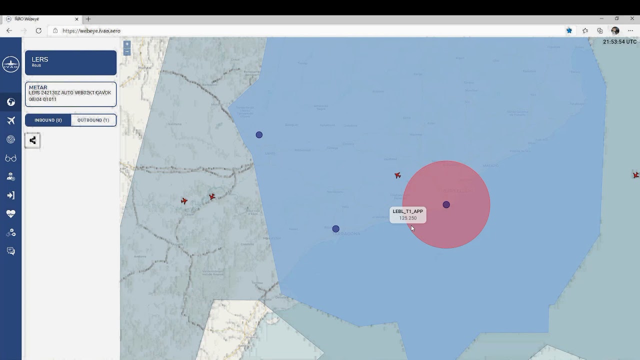640x360 pixels.
Task: Open the browser favorites list icon
Action: [x=585, y=30]
